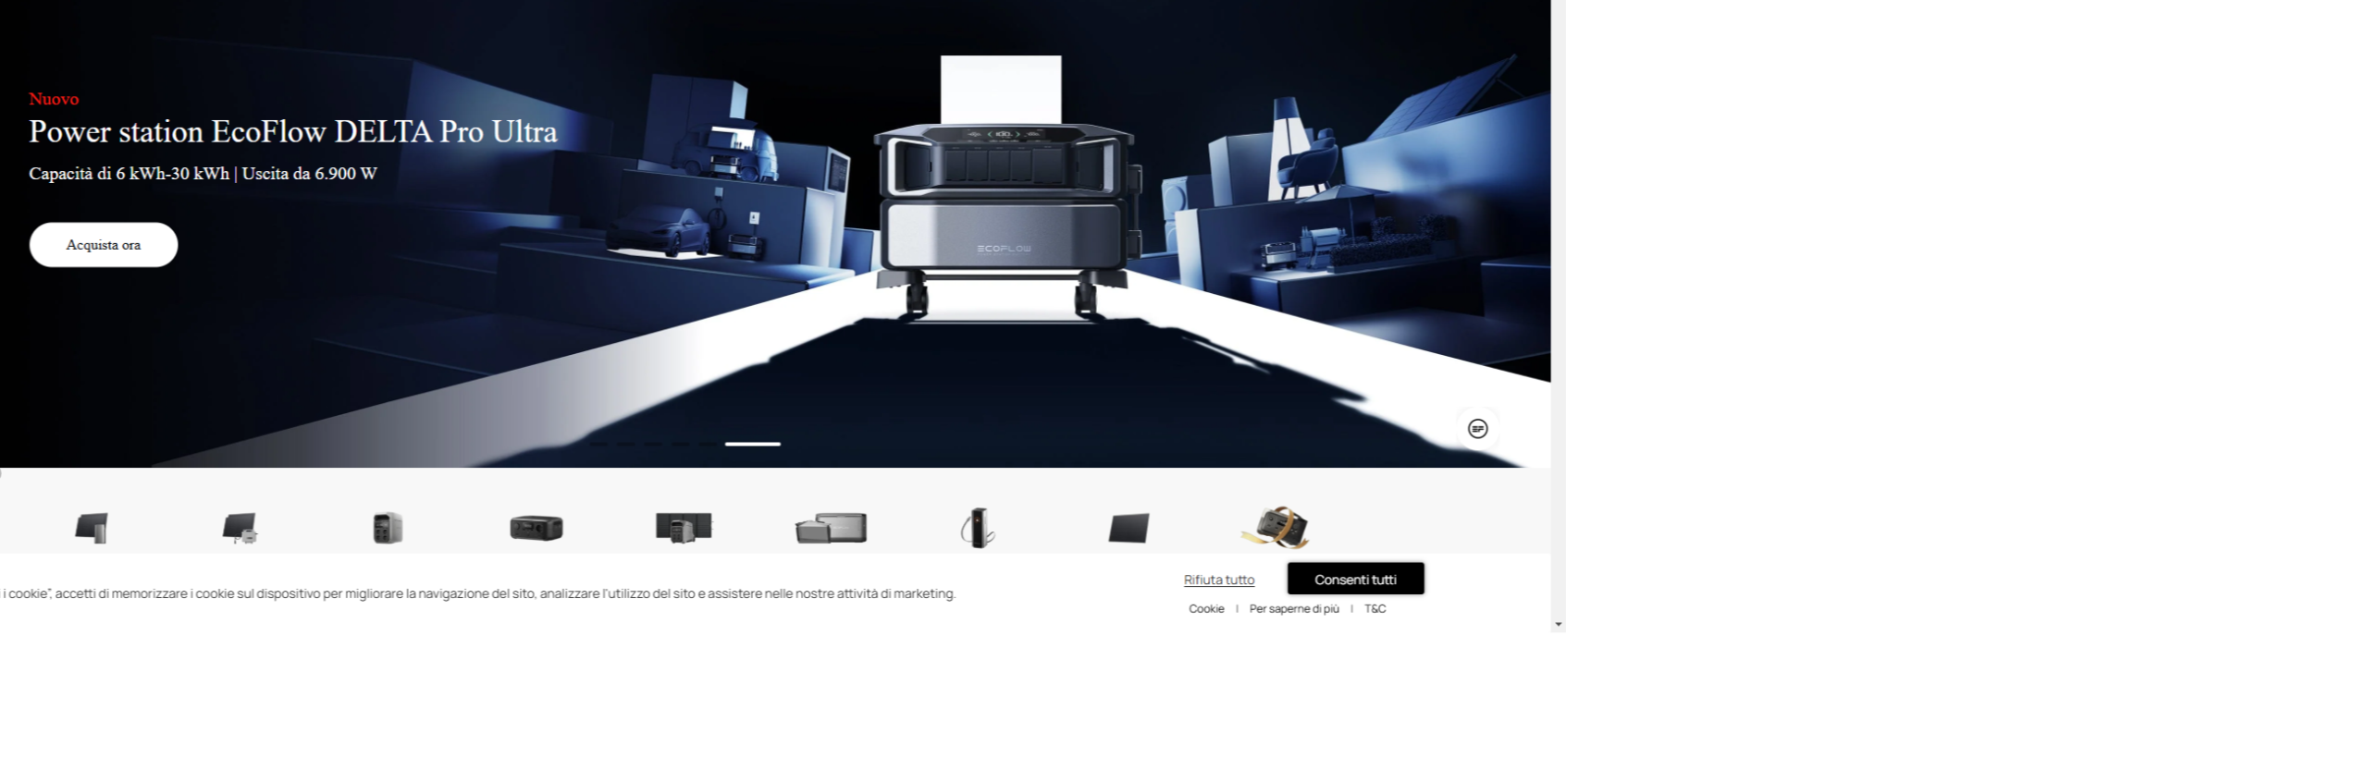Open the tall portable power station product icon
This screenshot has width=2368, height=770.
[x=388, y=528]
